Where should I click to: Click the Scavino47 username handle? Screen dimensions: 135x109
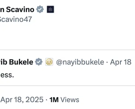tap(16, 19)
